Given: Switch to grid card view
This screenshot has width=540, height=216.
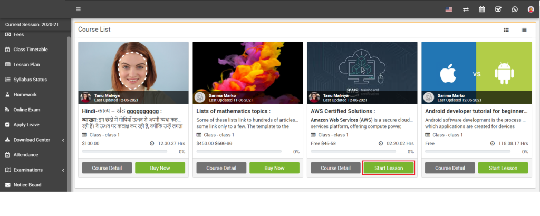Looking at the screenshot, I should 506,30.
